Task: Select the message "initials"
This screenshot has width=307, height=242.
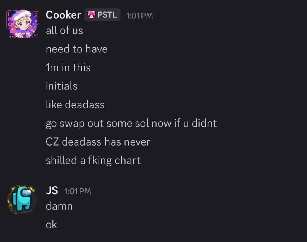Action: [x=62, y=86]
